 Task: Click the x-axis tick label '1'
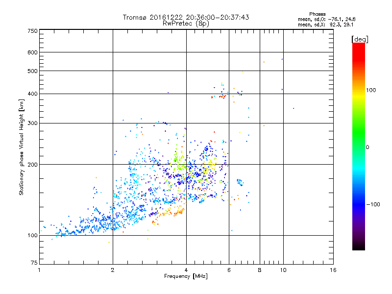coord(39,270)
